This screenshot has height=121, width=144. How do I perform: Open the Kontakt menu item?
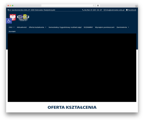(12, 31)
